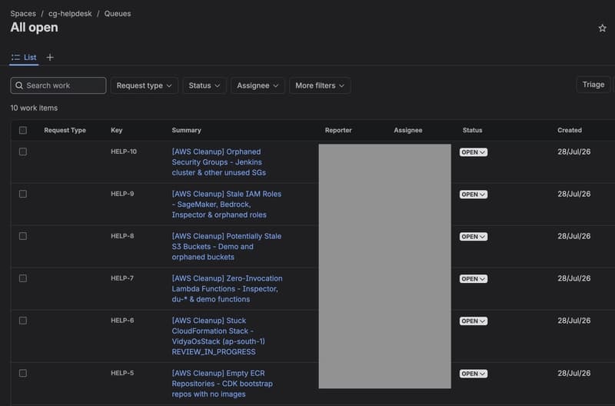Viewport: 615px width, 406px height.
Task: Click key HELP-8
Action: pyautogui.click(x=122, y=236)
